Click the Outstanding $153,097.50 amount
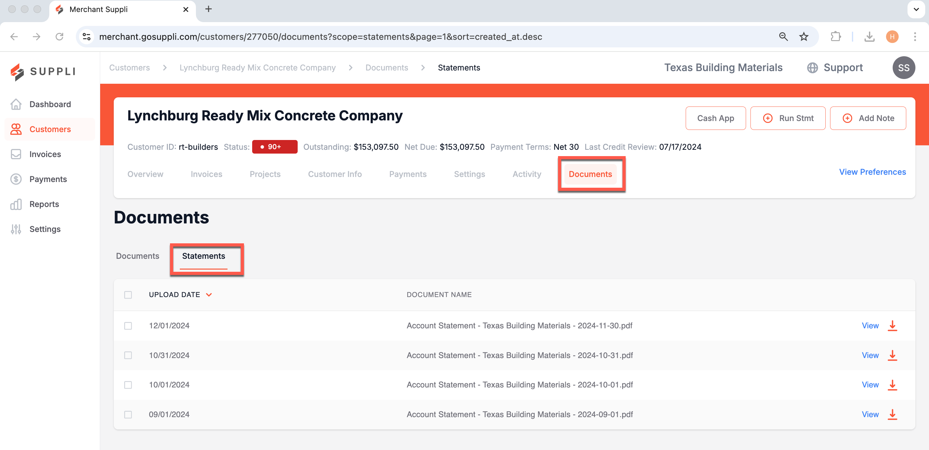Image resolution: width=929 pixels, height=450 pixels. coord(376,147)
